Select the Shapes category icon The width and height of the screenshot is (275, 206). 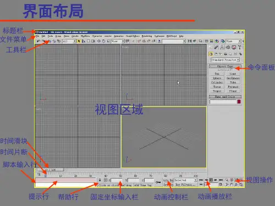tap(216, 54)
